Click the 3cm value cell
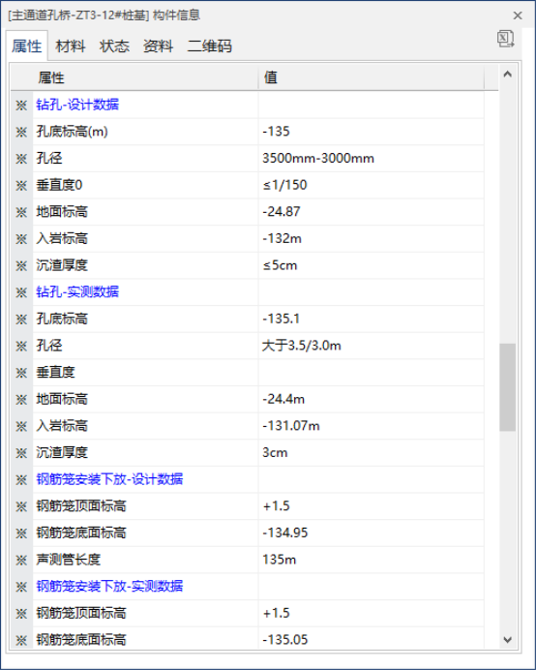536x670 pixels. pyautogui.click(x=372, y=452)
